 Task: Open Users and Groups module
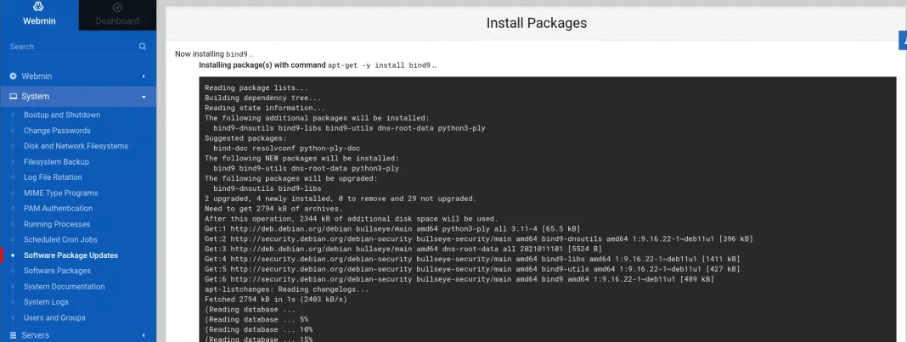(x=54, y=317)
